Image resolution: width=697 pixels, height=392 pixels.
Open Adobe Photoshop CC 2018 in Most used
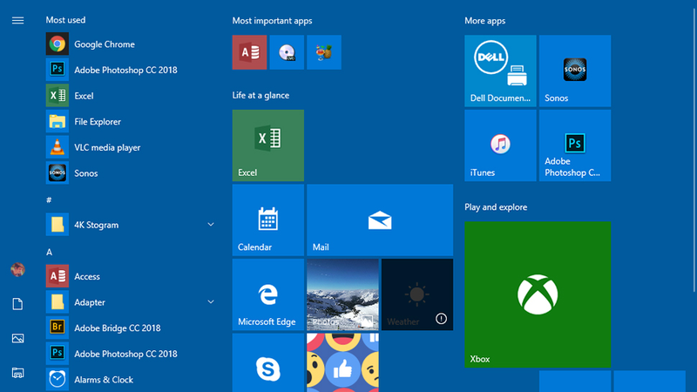[132, 70]
